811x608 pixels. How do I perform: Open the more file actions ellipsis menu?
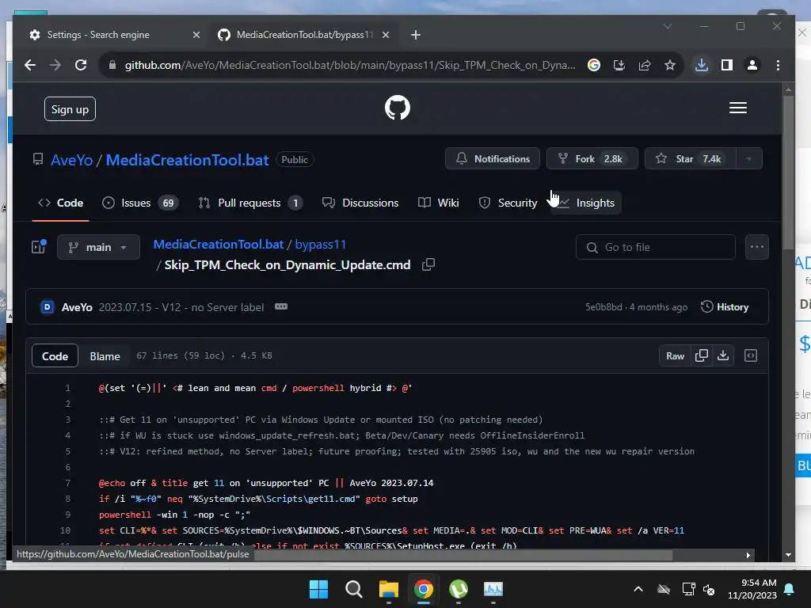[x=756, y=247]
